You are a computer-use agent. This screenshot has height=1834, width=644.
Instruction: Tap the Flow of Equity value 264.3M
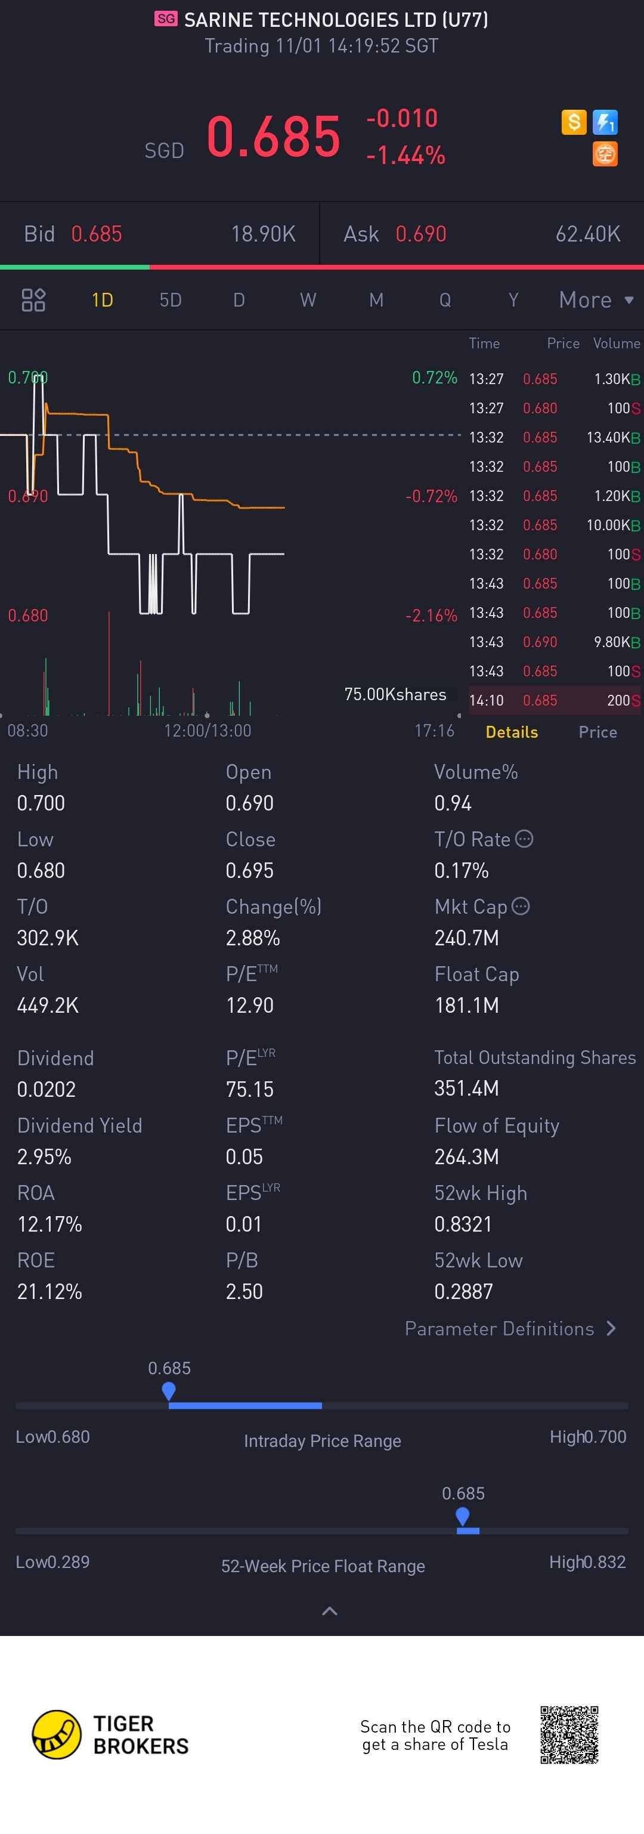[x=466, y=1156]
